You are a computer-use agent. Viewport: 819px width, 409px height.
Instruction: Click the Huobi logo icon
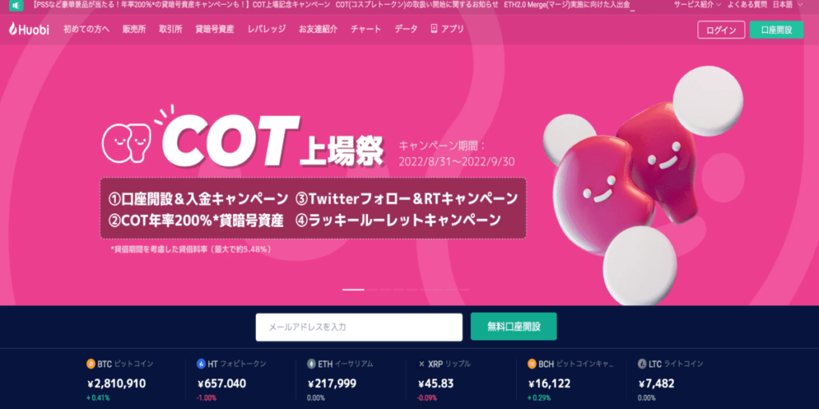pyautogui.click(x=13, y=30)
